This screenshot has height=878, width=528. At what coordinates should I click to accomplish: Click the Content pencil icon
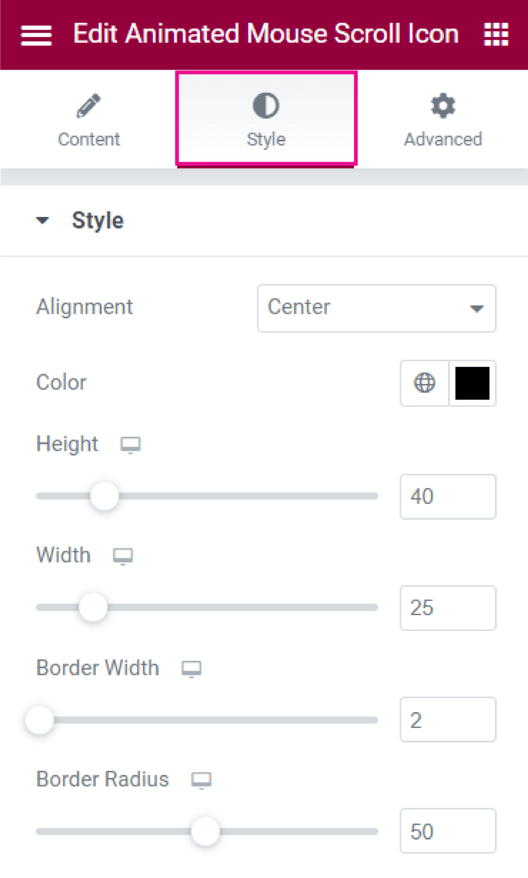[x=88, y=105]
